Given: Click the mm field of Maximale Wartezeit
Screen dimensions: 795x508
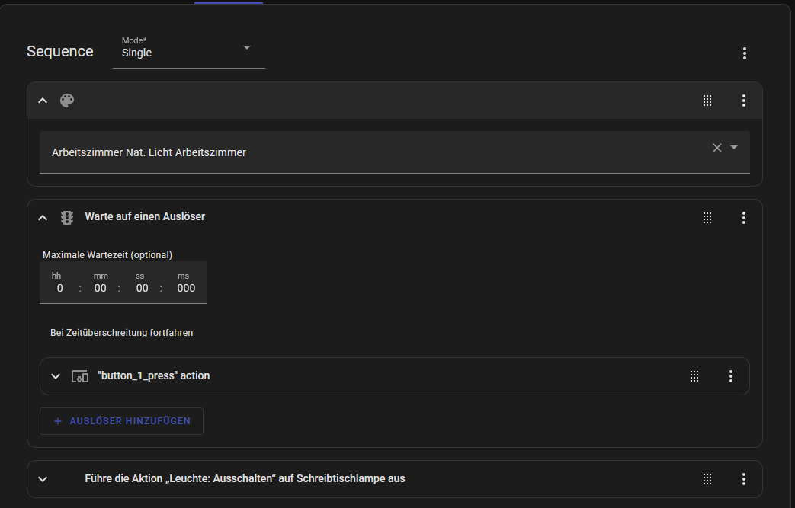Looking at the screenshot, I should [101, 288].
